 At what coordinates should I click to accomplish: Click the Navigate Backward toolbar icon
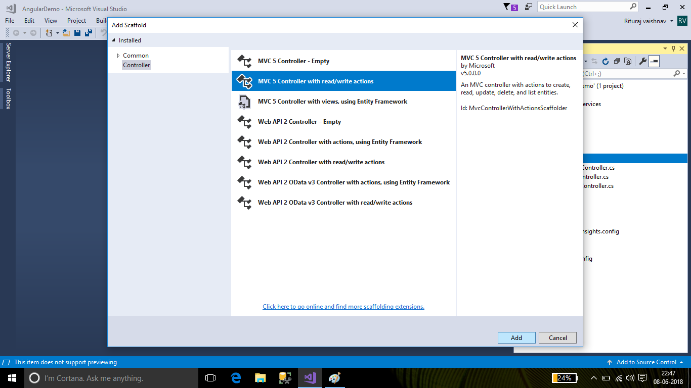click(16, 33)
